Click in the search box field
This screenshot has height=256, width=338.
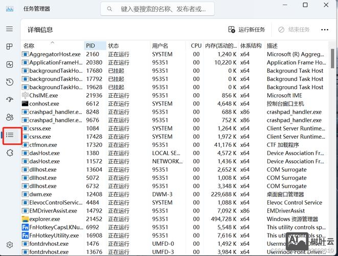pos(157,9)
